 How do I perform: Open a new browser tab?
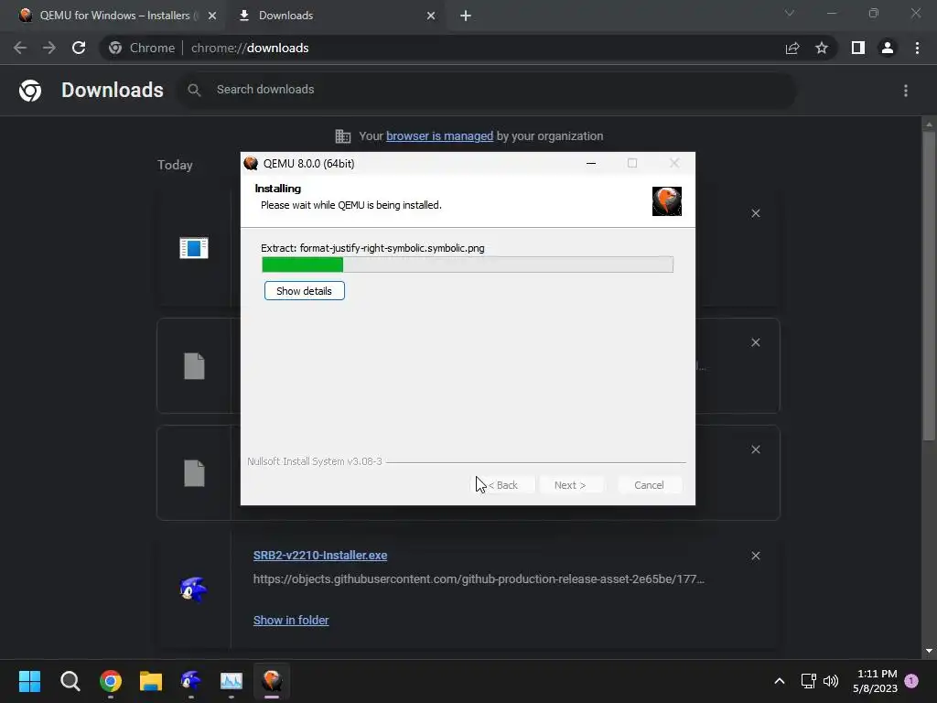466,16
